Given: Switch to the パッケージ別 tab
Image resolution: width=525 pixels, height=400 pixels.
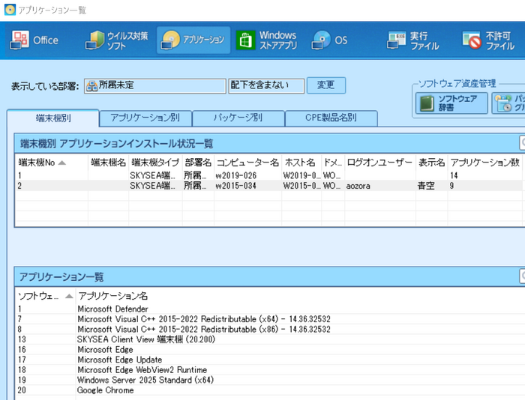Looking at the screenshot, I should pos(238,118).
